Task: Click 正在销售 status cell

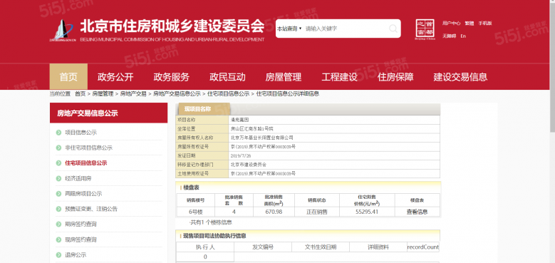Action: tap(317, 212)
